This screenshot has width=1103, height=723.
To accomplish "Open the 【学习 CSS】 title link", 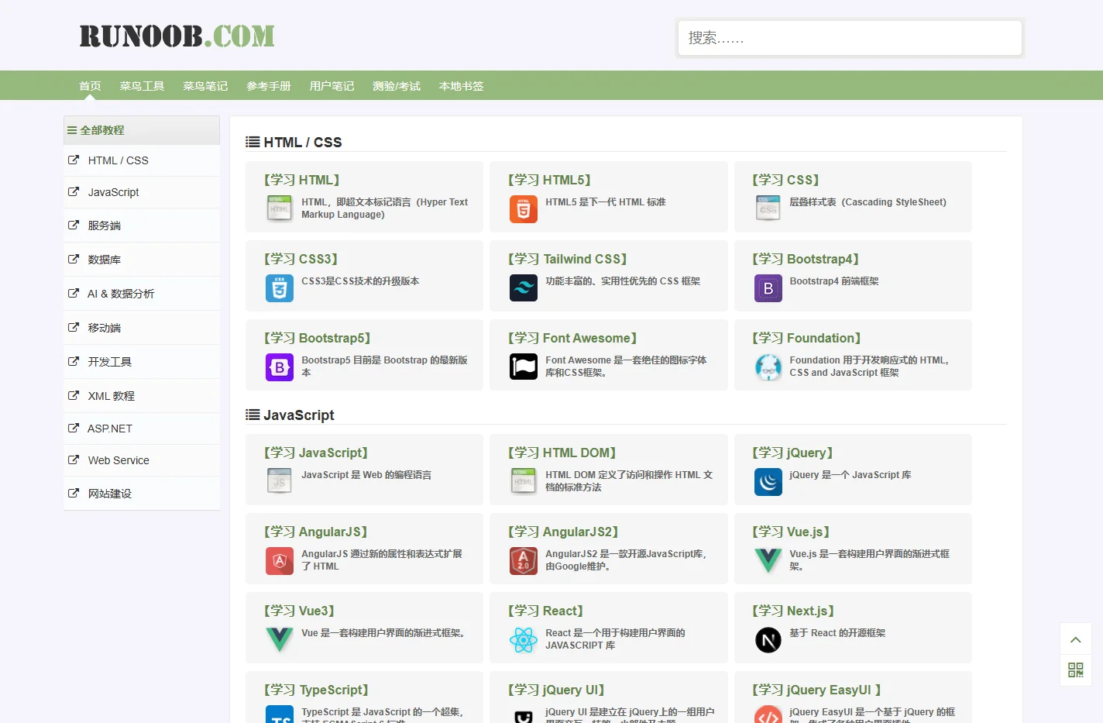I will [785, 180].
